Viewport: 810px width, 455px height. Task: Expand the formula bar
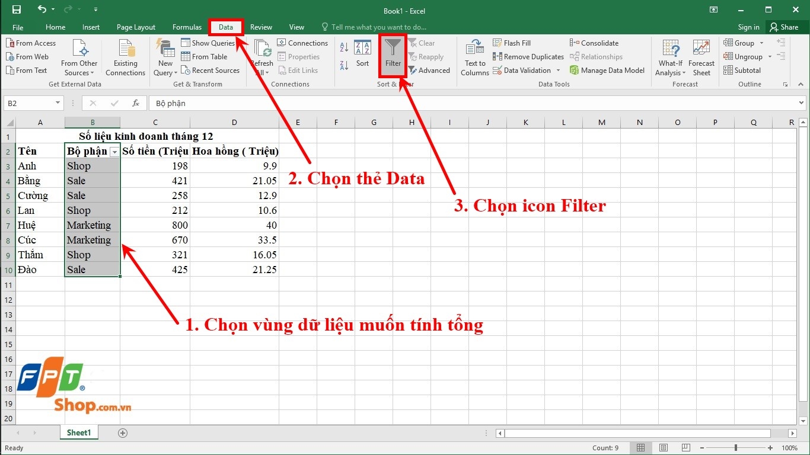[801, 103]
